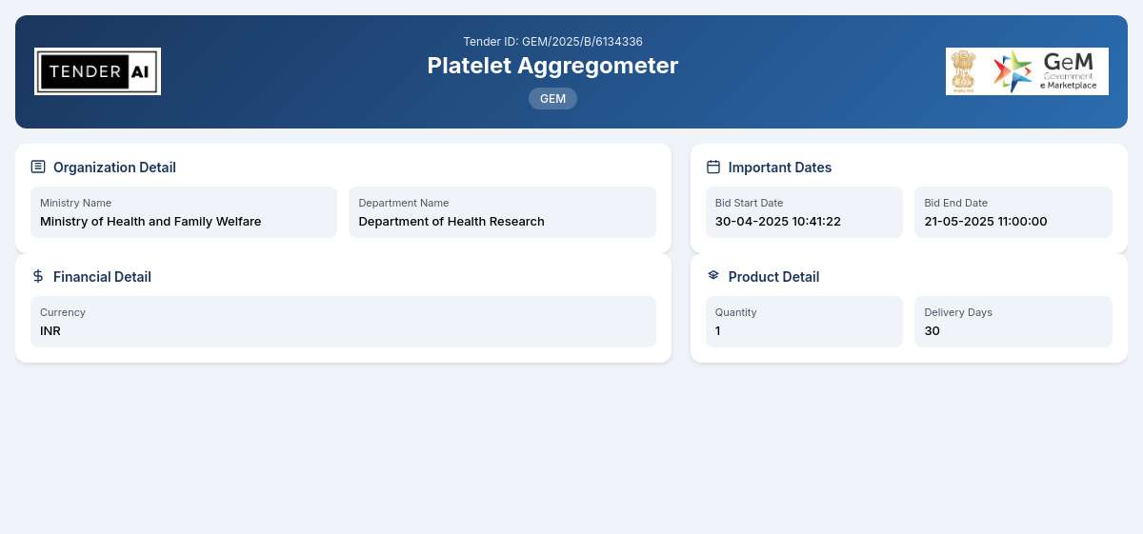Click the Bid End Date value

(x=986, y=222)
